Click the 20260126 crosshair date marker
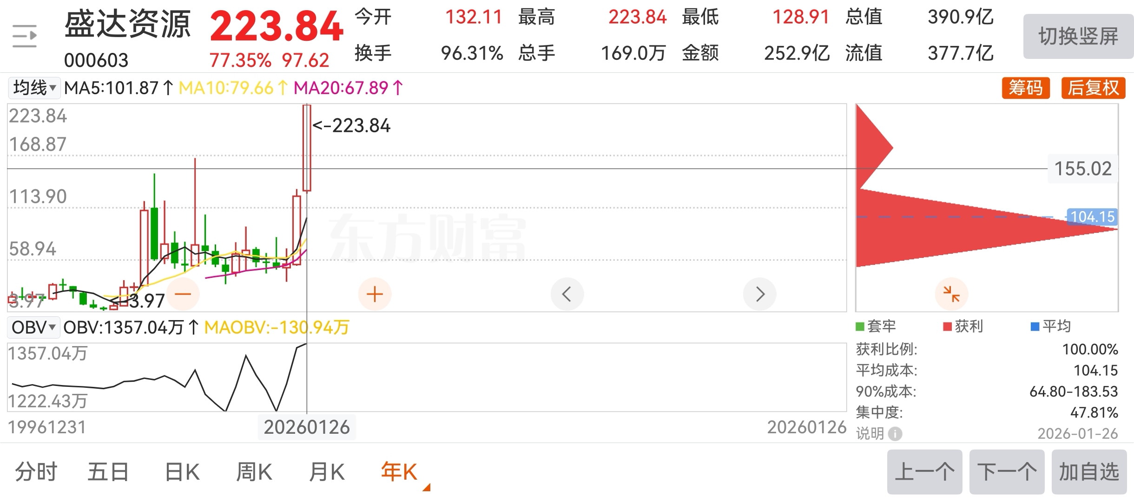 (307, 427)
